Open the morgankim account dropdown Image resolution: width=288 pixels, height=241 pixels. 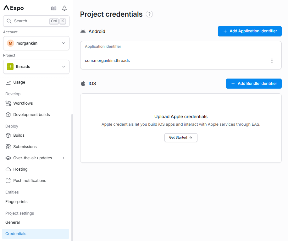click(x=36, y=43)
